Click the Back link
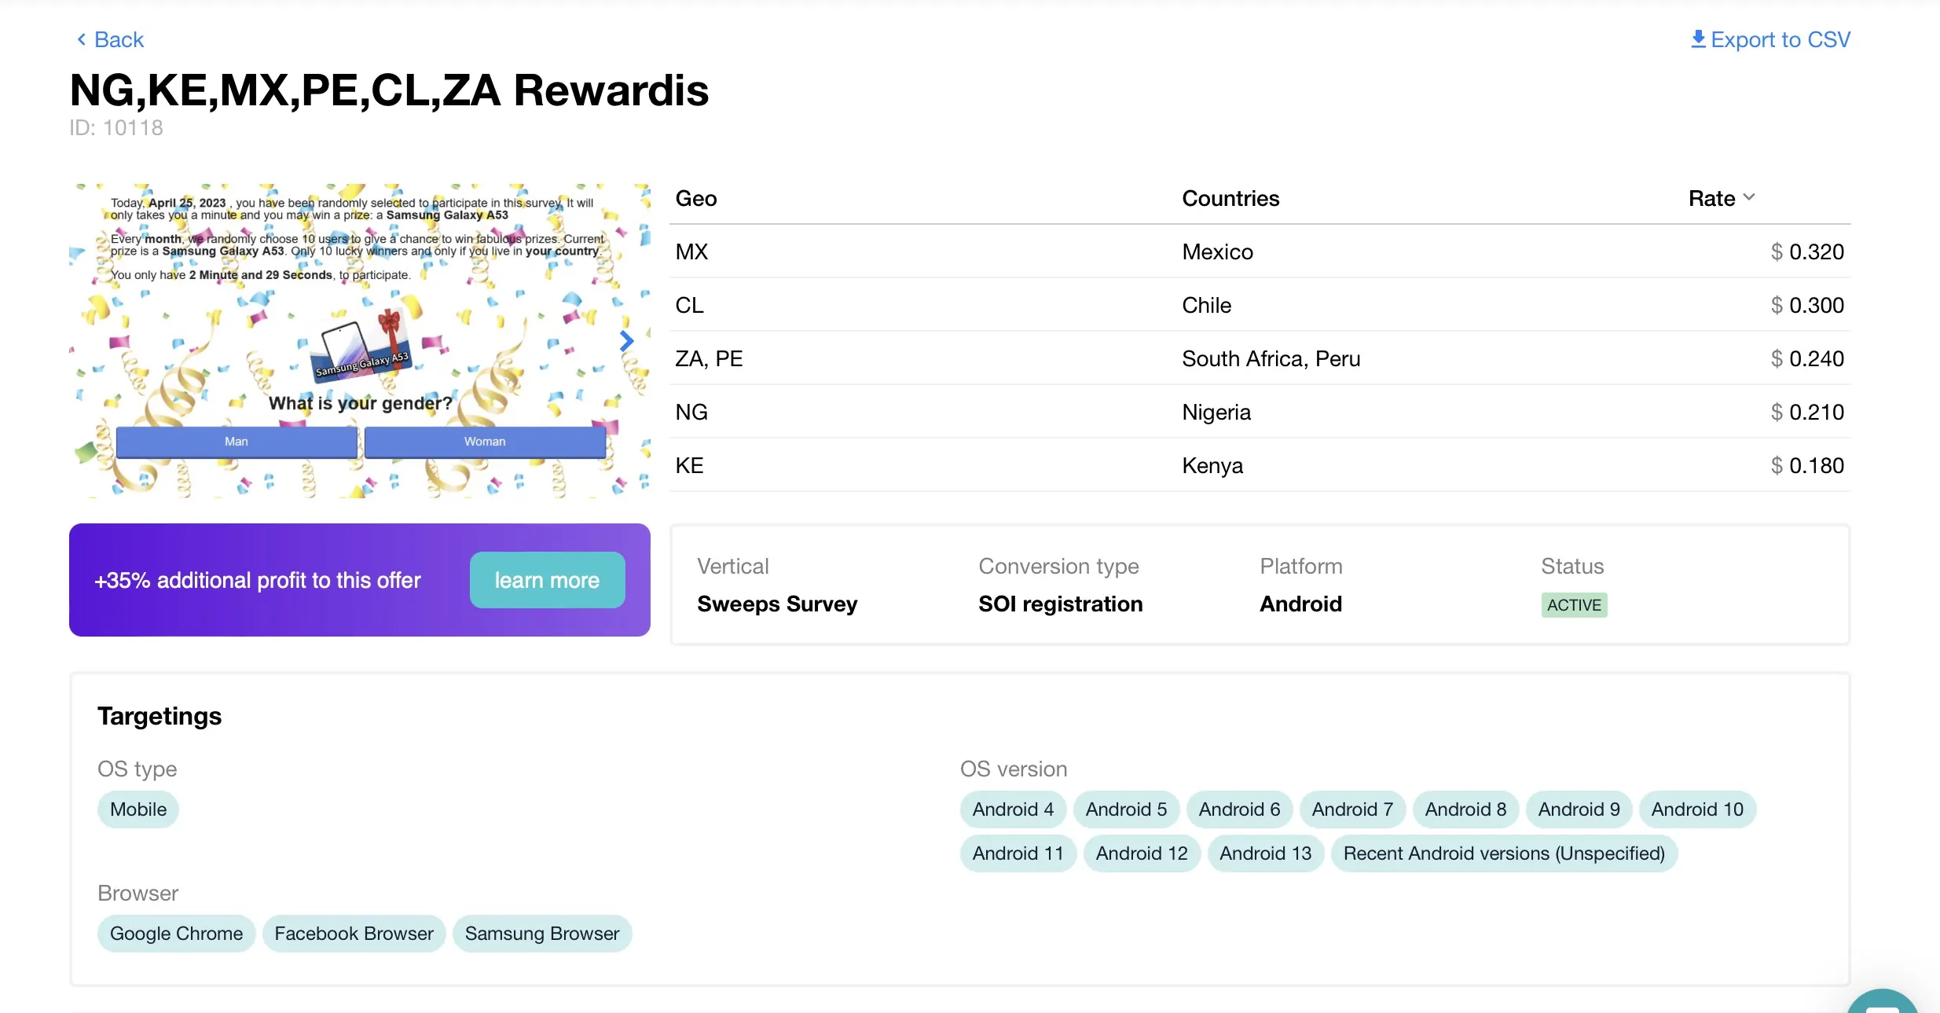Image resolution: width=1940 pixels, height=1013 pixels. [119, 39]
